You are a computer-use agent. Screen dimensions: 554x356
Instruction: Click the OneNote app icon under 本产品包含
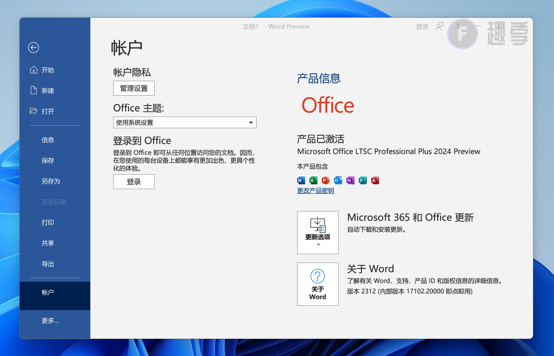(350, 180)
